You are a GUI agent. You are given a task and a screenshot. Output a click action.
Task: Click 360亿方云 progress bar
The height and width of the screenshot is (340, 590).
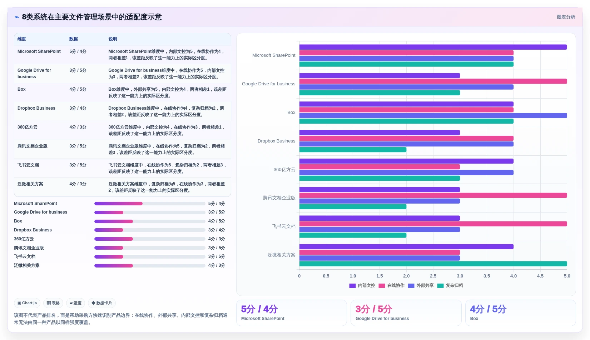pos(150,239)
